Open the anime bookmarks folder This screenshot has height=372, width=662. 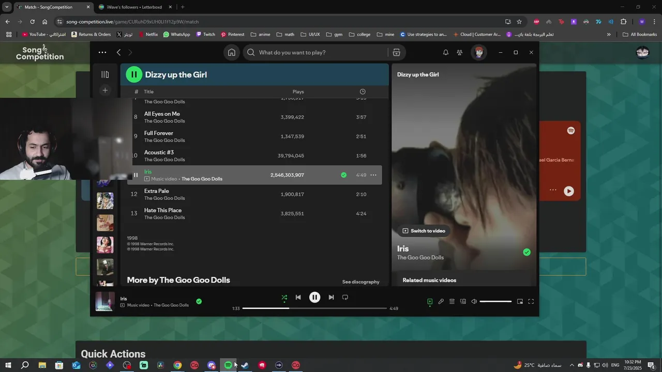click(x=260, y=35)
